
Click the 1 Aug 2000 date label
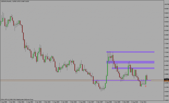[x=4, y=102]
